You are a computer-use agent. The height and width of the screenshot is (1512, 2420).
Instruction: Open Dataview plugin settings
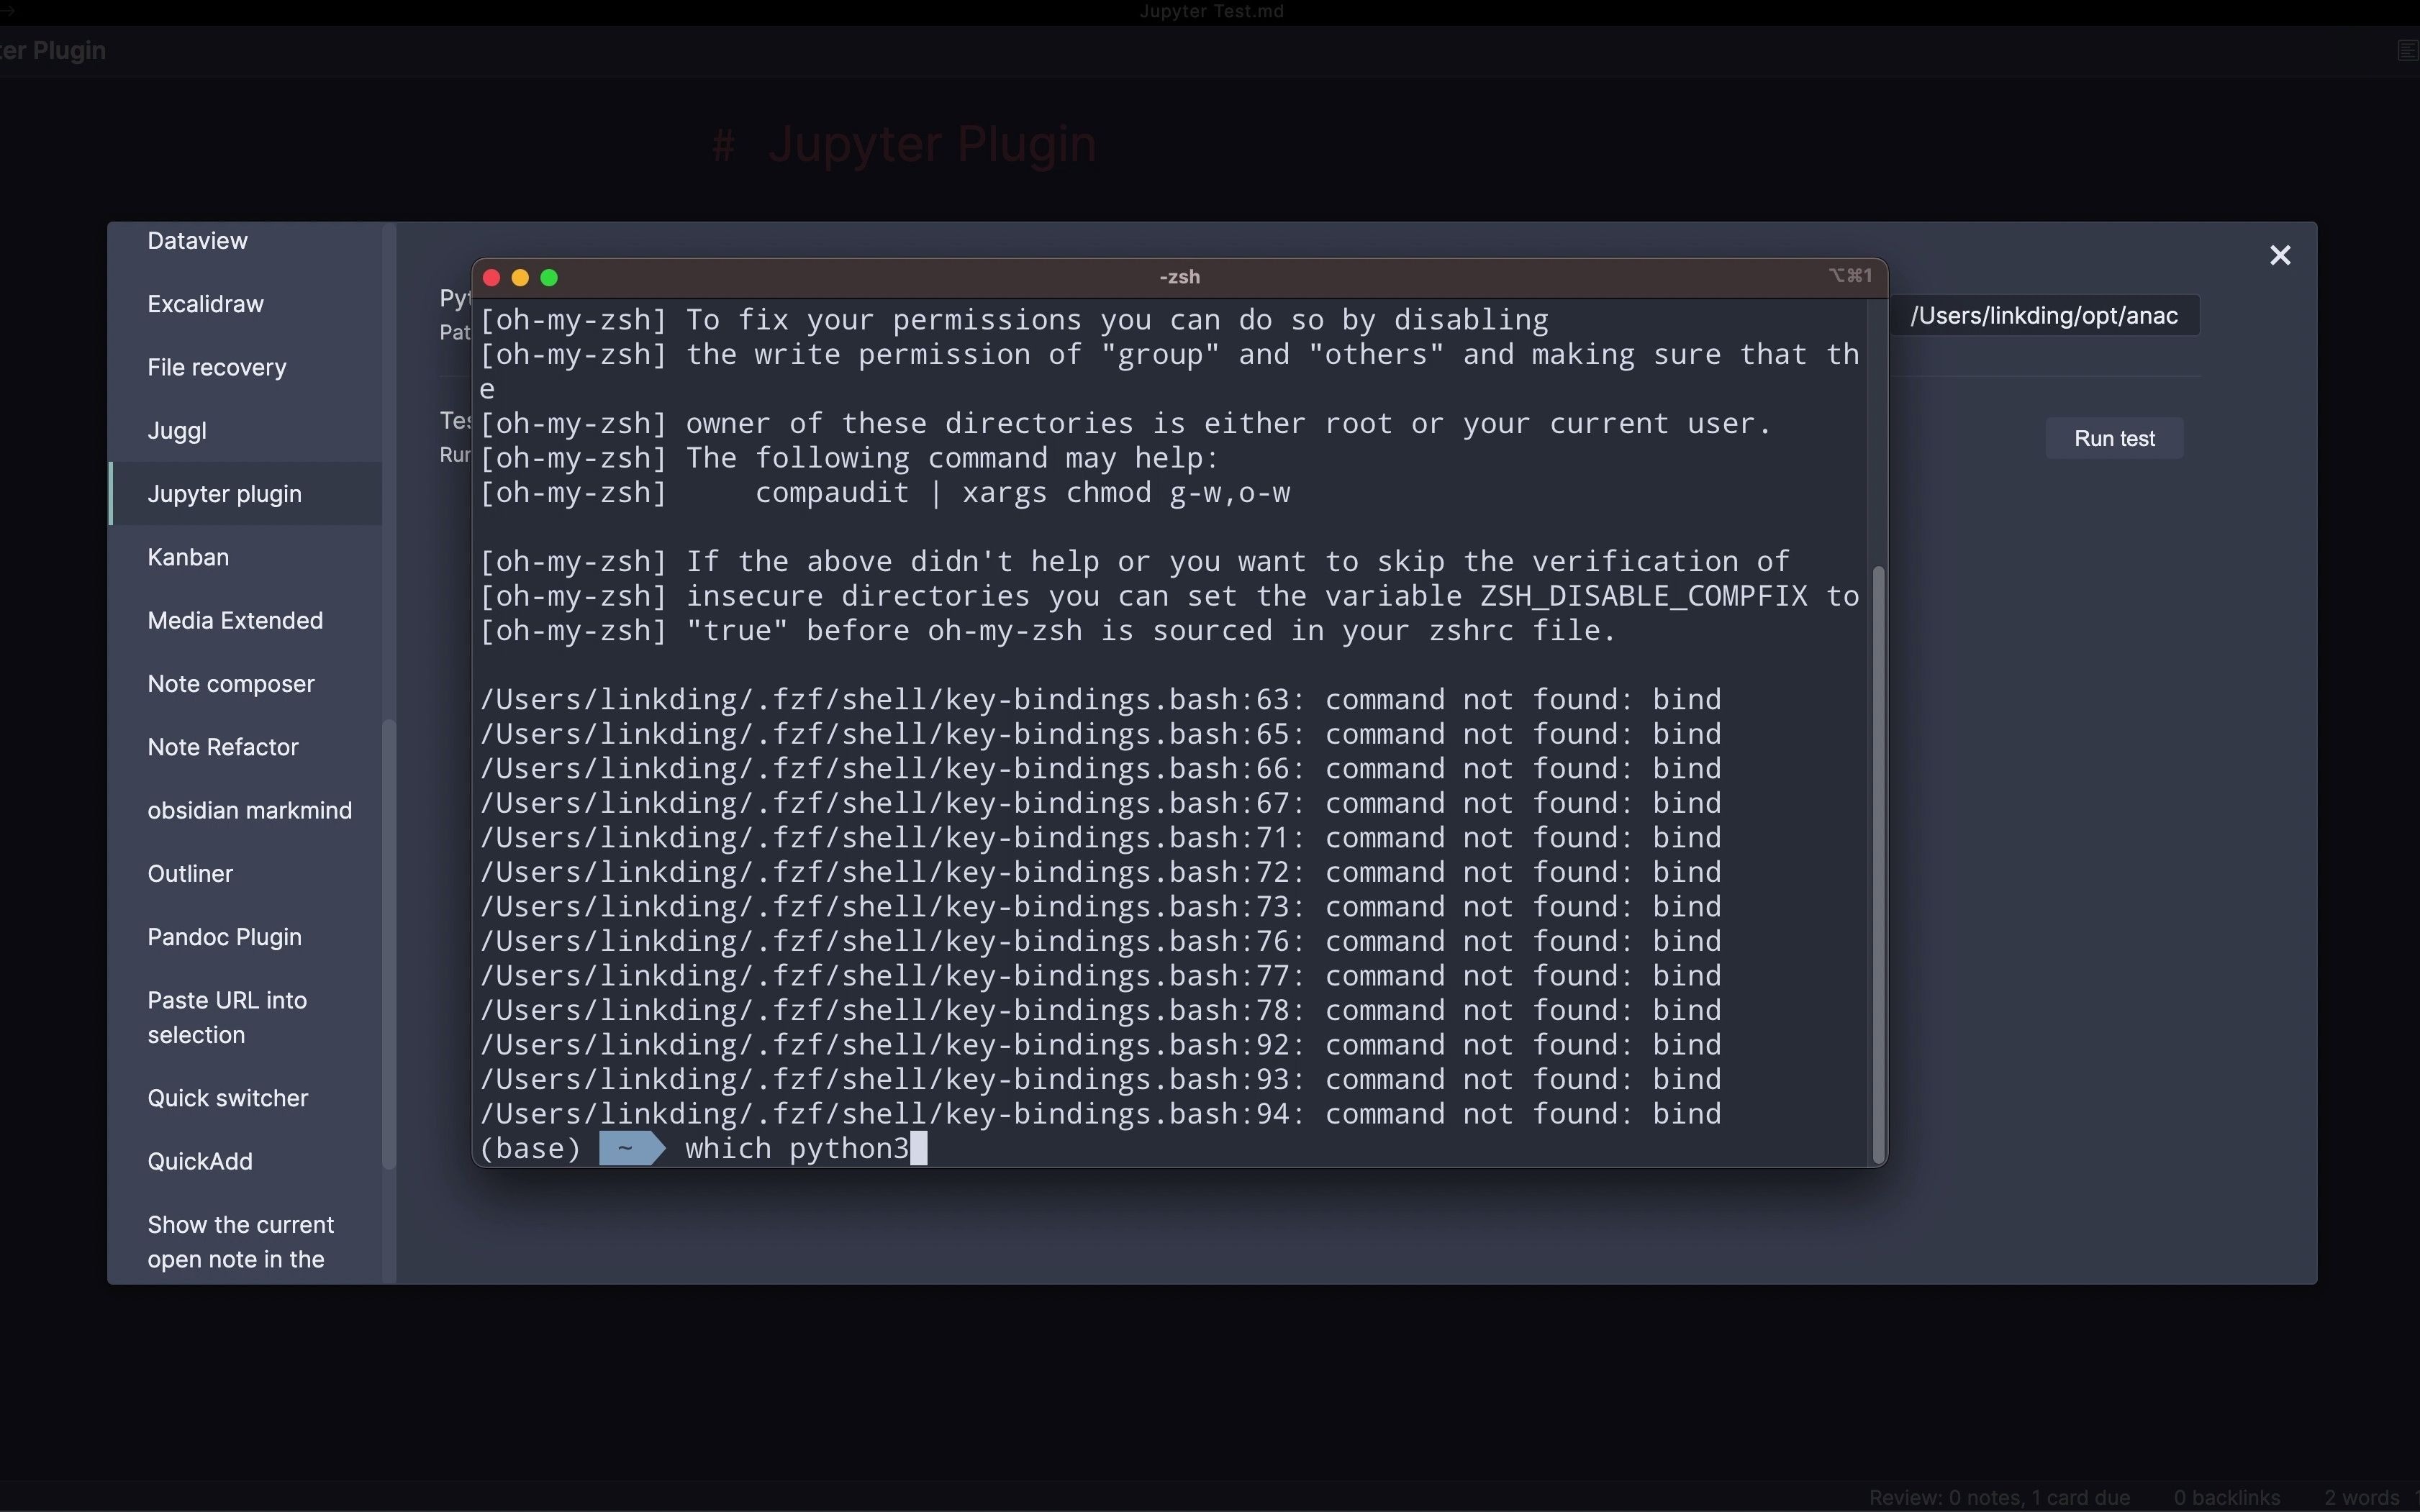tap(197, 240)
